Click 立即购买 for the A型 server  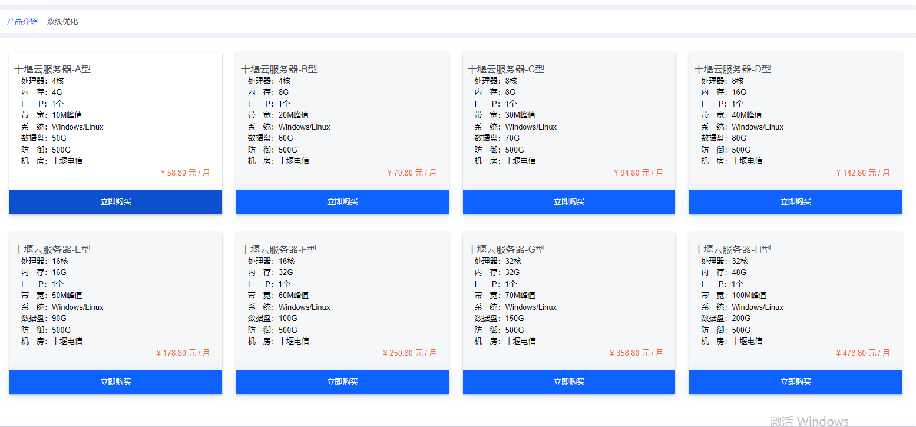tap(115, 201)
